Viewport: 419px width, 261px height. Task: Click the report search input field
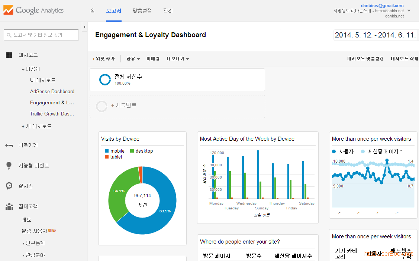click(41, 35)
